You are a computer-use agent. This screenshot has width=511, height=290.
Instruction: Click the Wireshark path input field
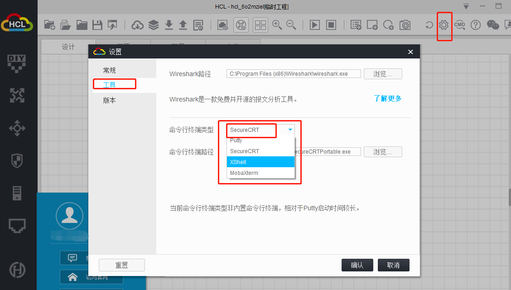[x=294, y=74]
